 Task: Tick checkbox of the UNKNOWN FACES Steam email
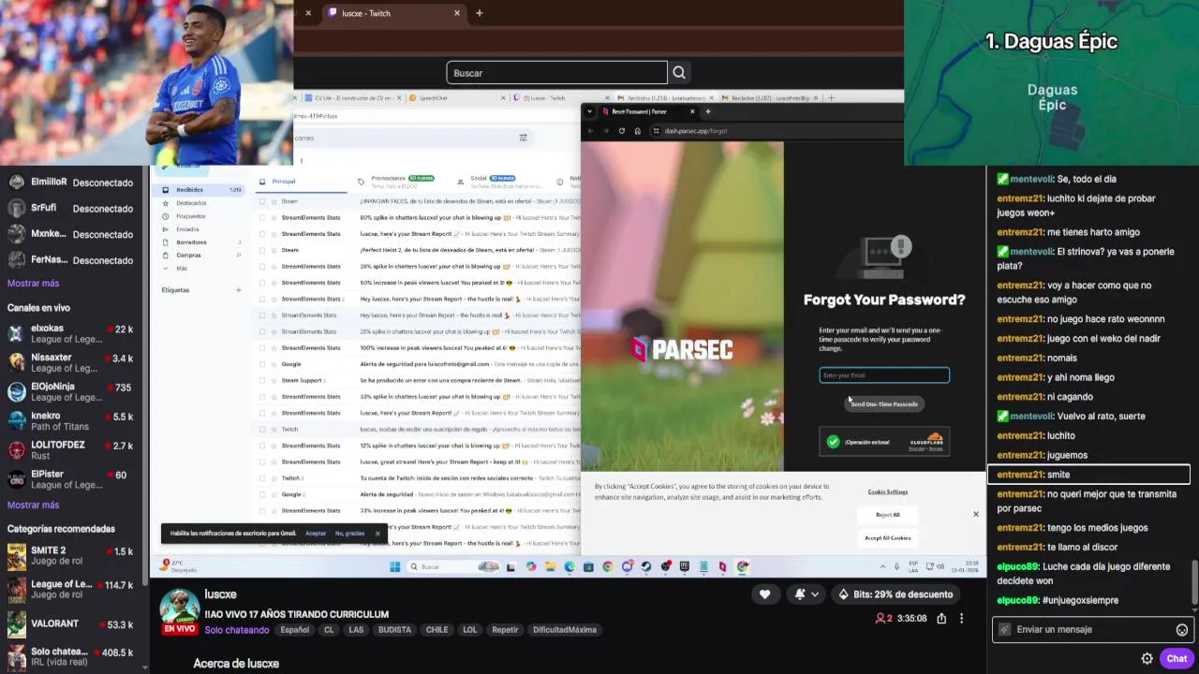(262, 201)
